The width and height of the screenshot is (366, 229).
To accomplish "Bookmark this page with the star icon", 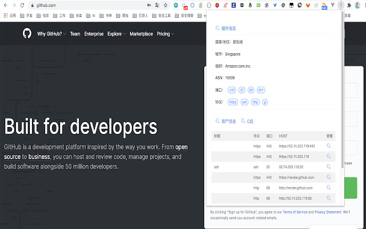I will [x=165, y=5].
